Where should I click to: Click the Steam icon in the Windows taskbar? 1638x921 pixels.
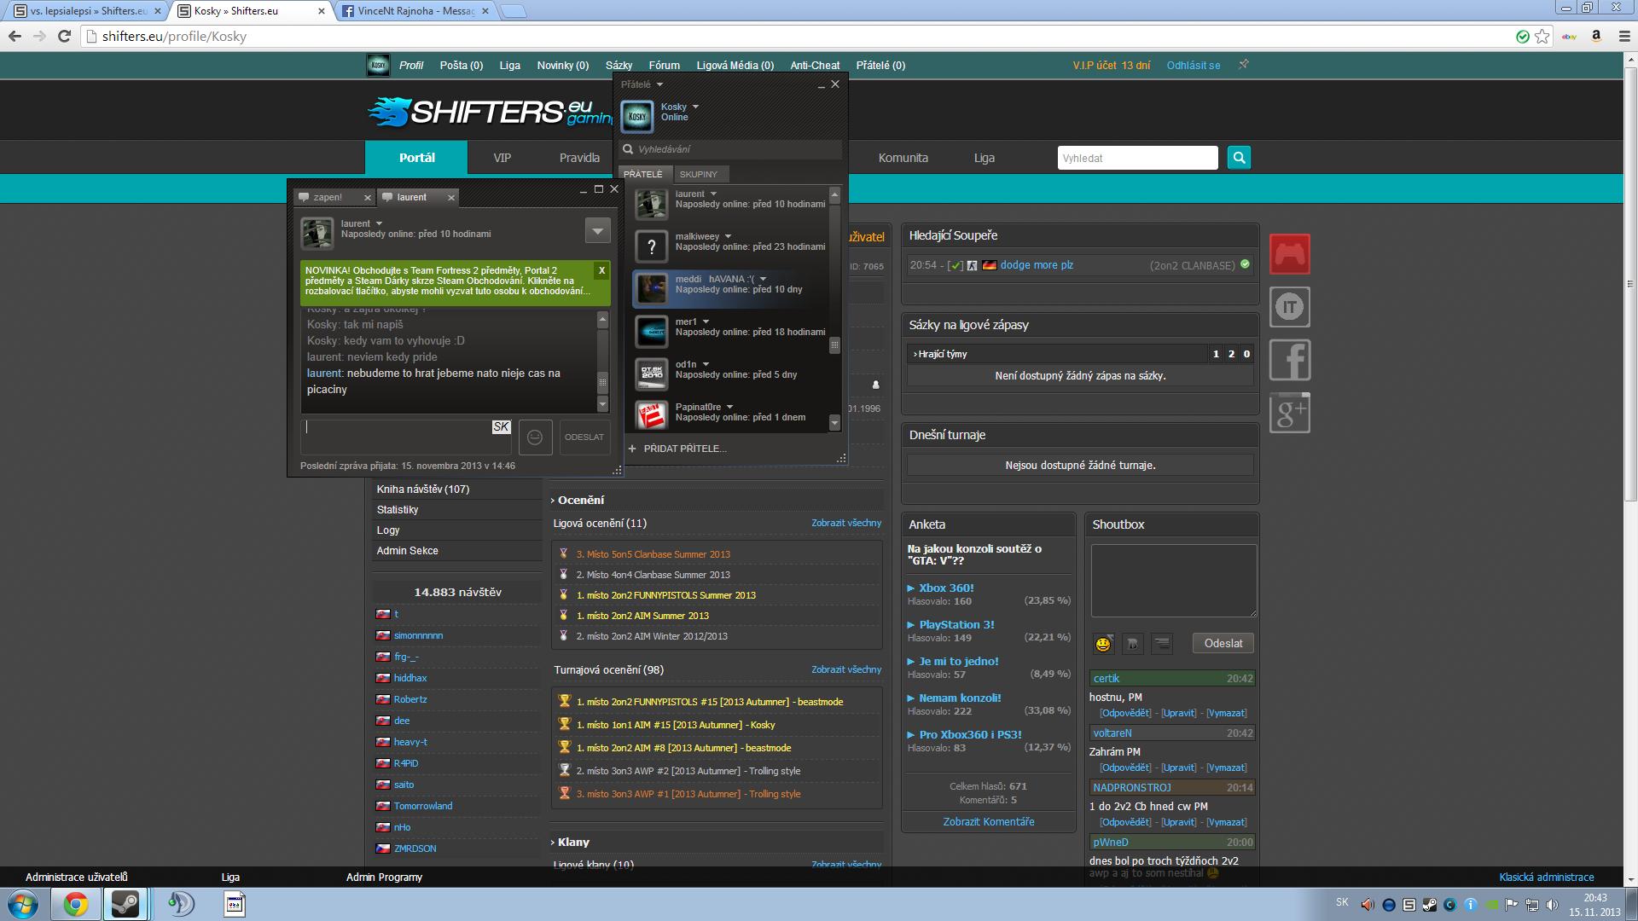coord(125,904)
